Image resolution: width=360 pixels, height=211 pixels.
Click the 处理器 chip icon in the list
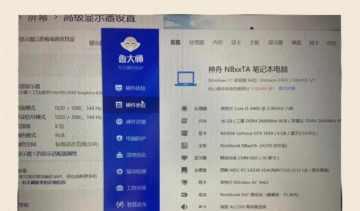pos(184,108)
